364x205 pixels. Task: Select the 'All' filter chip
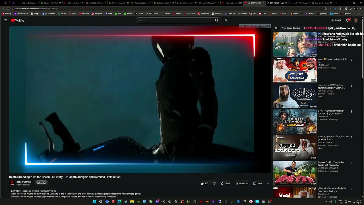[276, 28]
